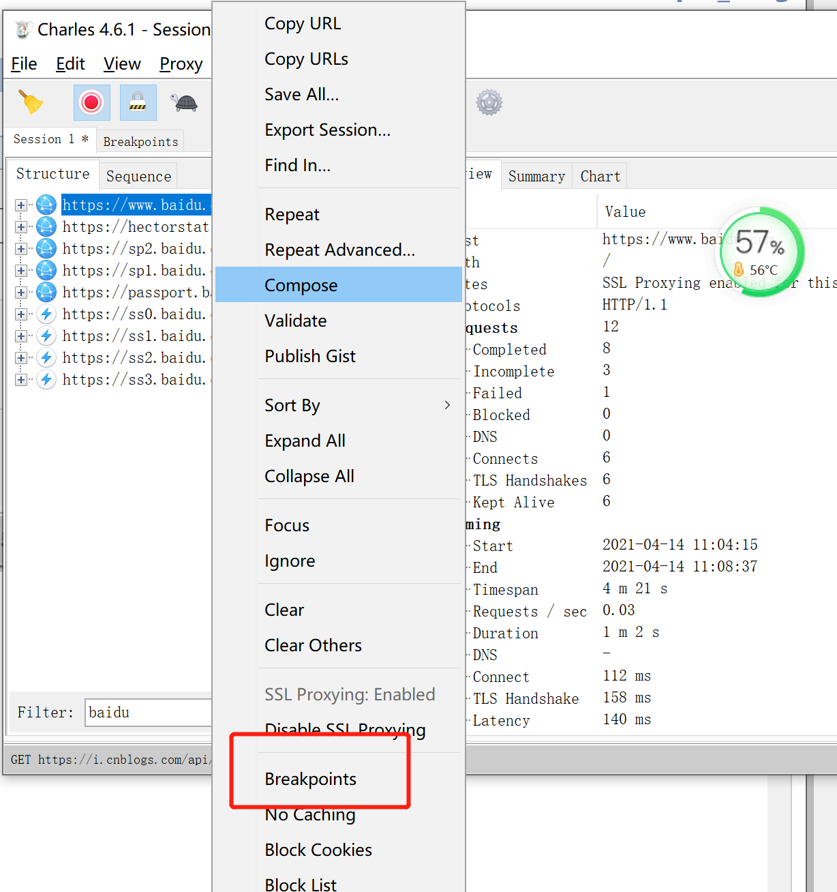The height and width of the screenshot is (892, 837).
Task: Choose Copy URL from context menu
Action: click(x=338, y=23)
